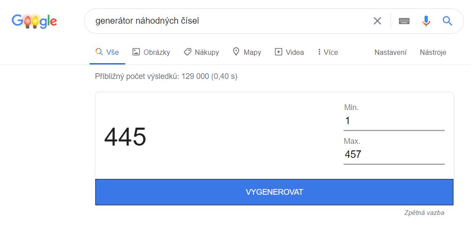Click the generated number 445
Screen dimensions: 471x225
click(125, 137)
